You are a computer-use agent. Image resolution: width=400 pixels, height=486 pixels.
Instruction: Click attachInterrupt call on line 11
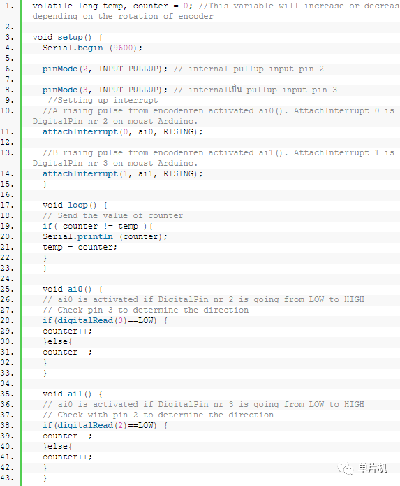pos(122,131)
